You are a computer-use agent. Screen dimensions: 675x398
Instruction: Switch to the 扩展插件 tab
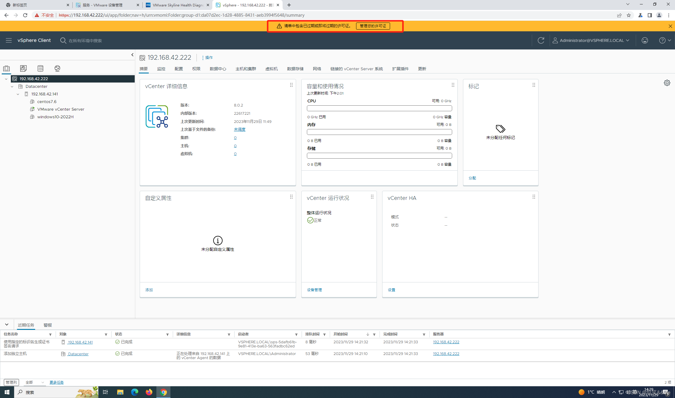click(400, 69)
